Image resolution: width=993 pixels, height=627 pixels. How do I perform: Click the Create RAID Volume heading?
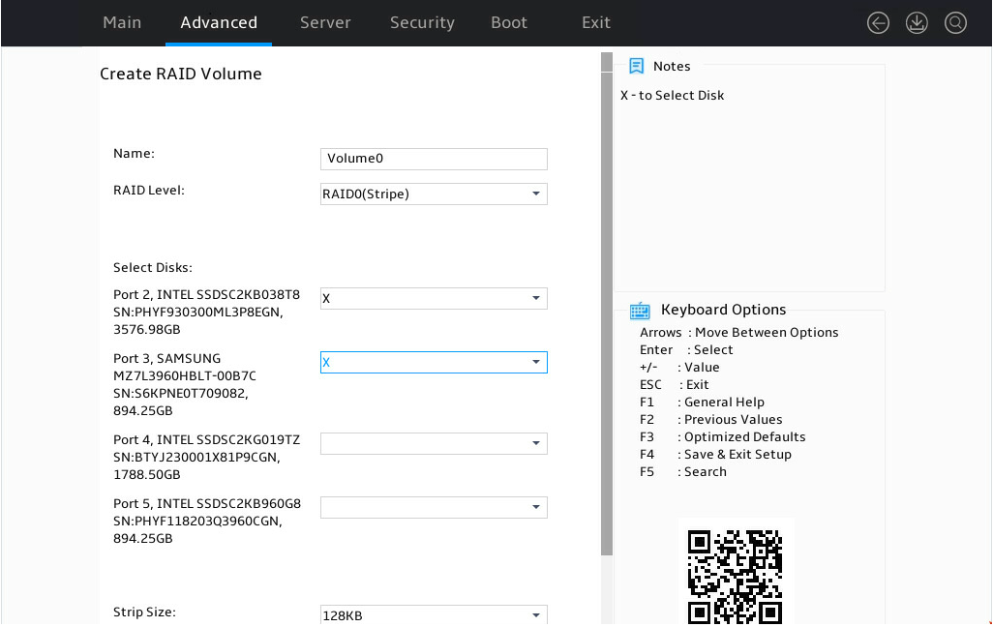[x=180, y=75]
